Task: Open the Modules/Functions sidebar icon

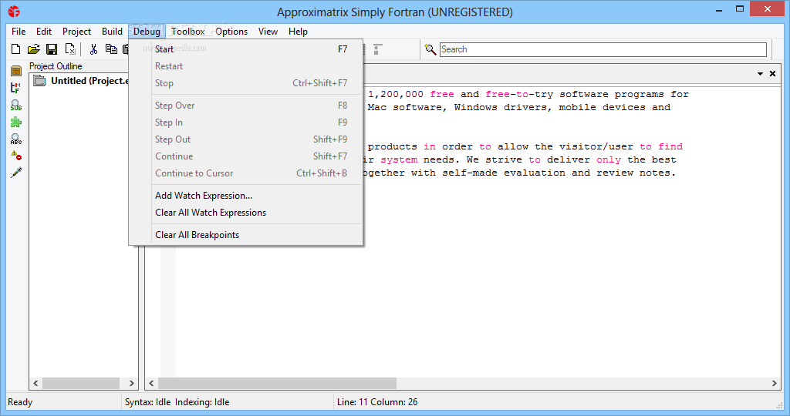Action: [16, 88]
